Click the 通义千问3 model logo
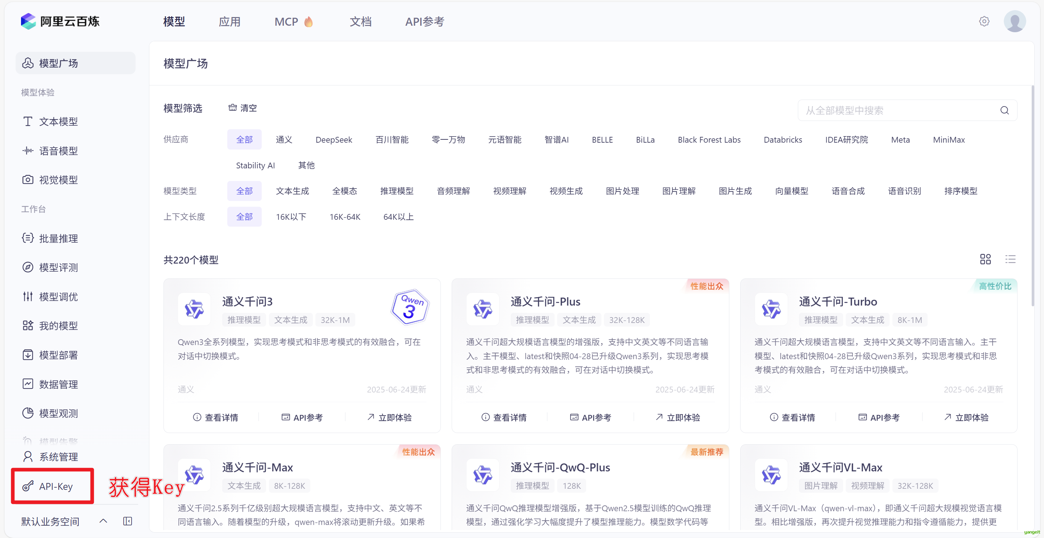 point(194,309)
